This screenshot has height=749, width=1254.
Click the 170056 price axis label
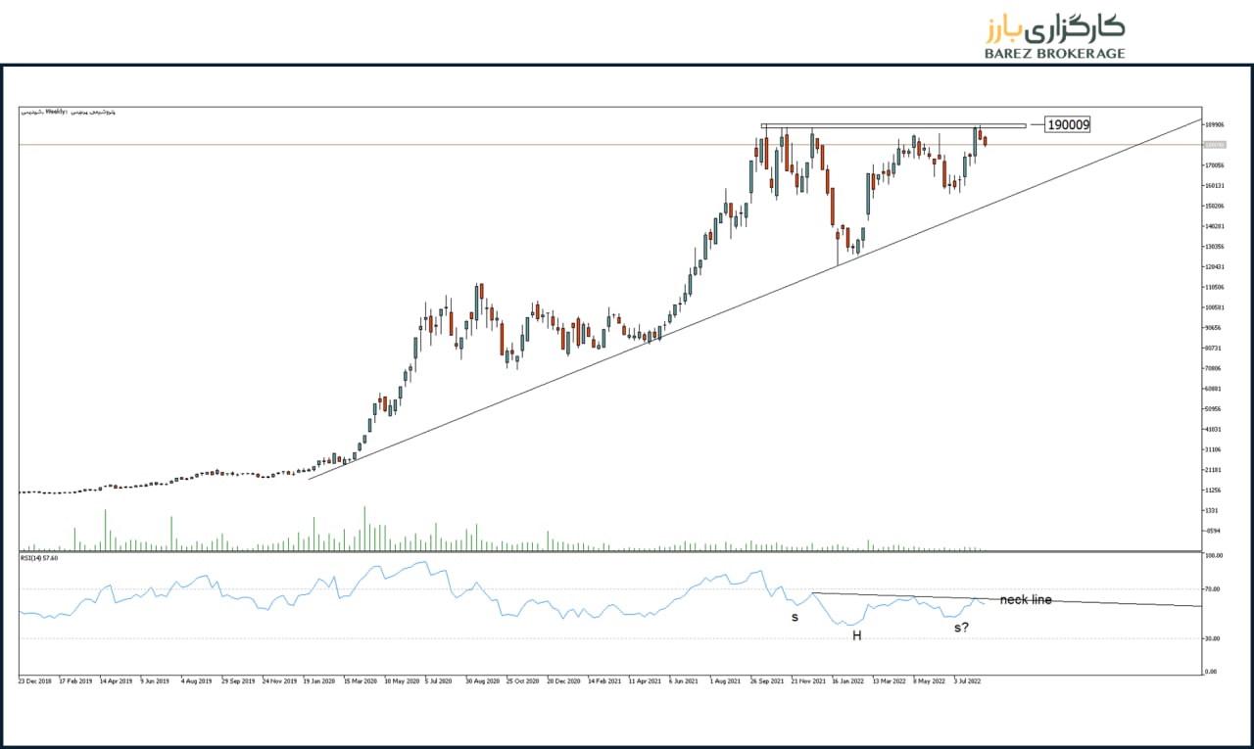point(1214,165)
